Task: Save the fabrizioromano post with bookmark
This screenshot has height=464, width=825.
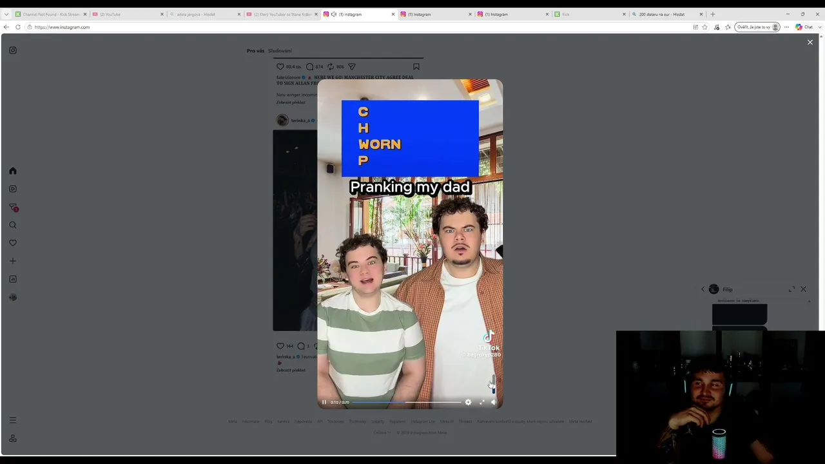Action: [416, 66]
